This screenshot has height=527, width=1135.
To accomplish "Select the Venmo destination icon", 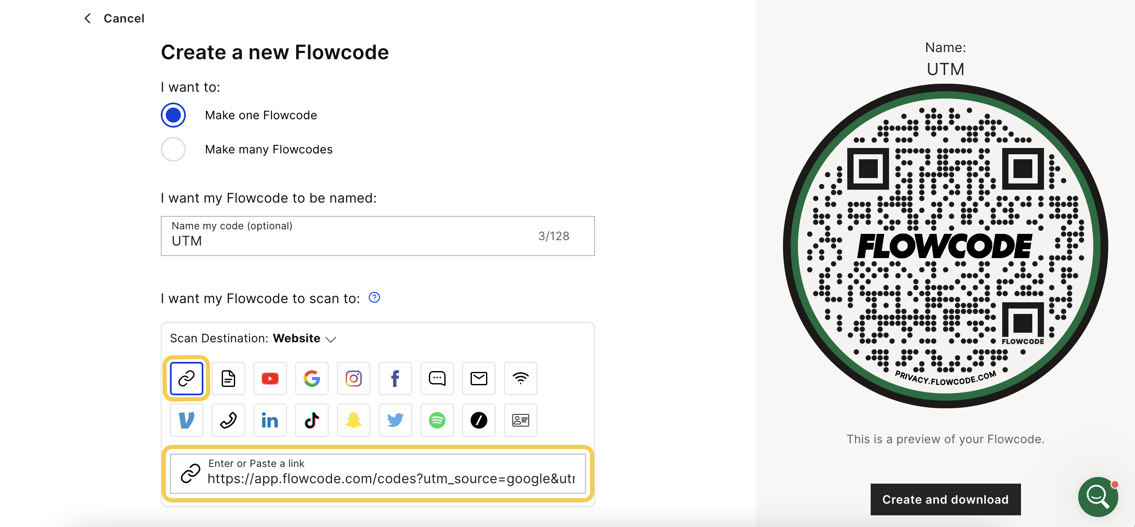I will point(186,420).
